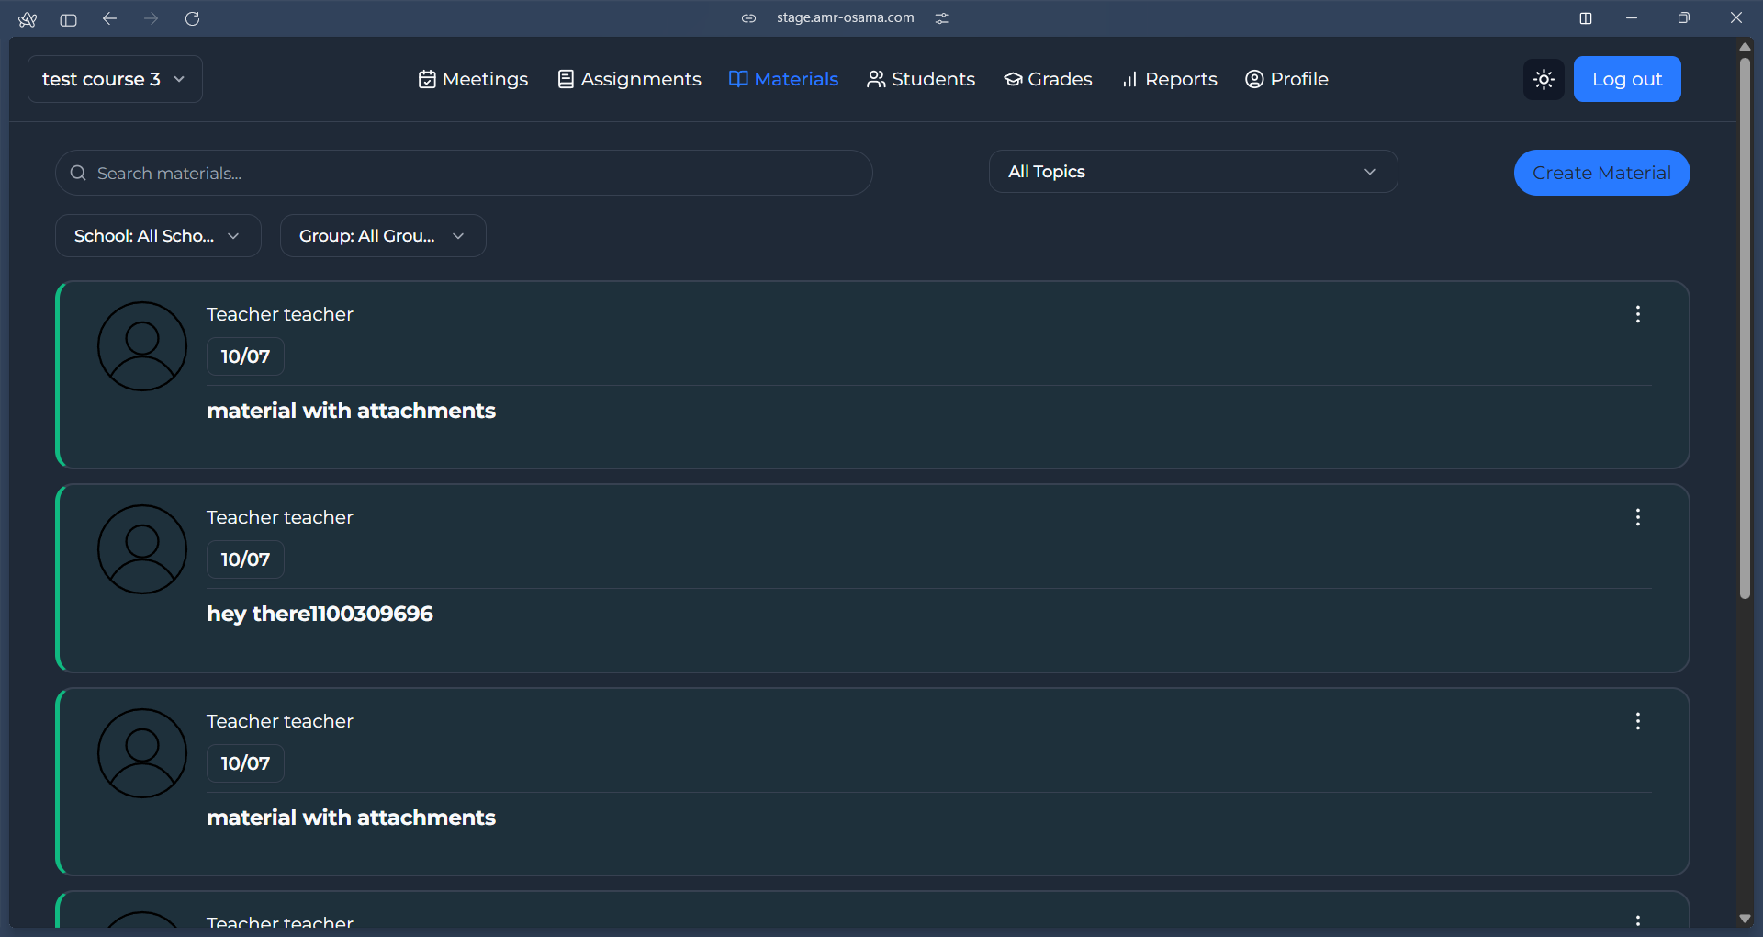The height and width of the screenshot is (937, 1763).
Task: Switch to the Materials tab
Action: tap(795, 79)
